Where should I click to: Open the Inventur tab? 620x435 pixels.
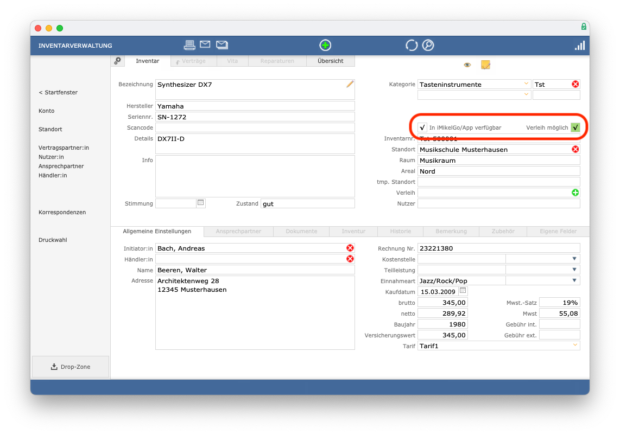click(x=353, y=232)
